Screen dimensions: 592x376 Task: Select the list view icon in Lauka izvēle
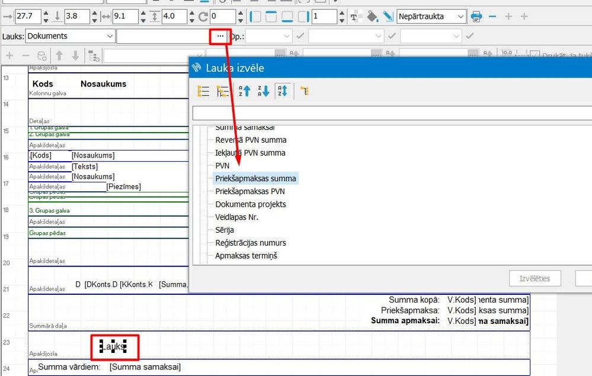(203, 91)
